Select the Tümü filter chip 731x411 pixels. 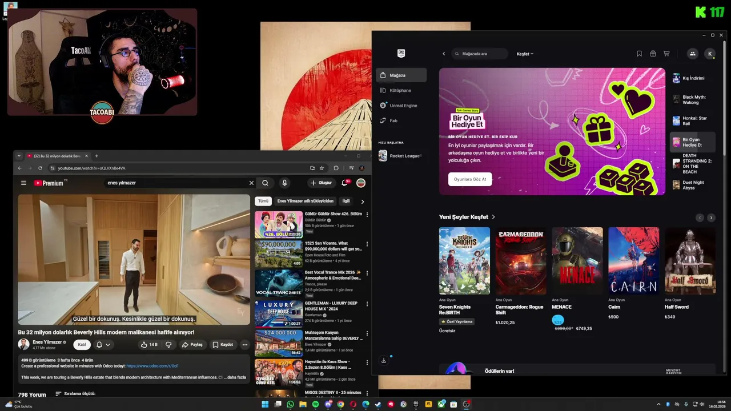(263, 201)
